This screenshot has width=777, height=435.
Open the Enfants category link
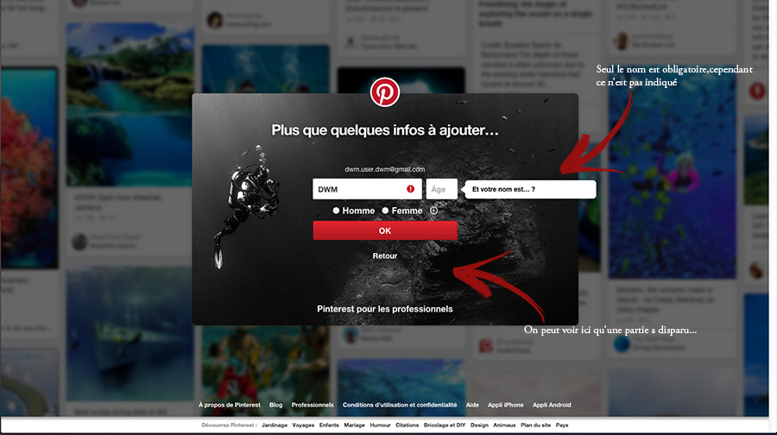[x=329, y=426]
